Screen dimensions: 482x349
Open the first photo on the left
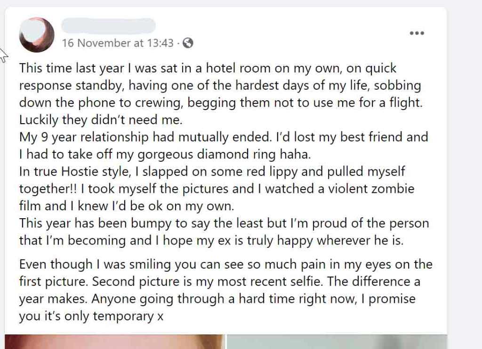point(115,342)
